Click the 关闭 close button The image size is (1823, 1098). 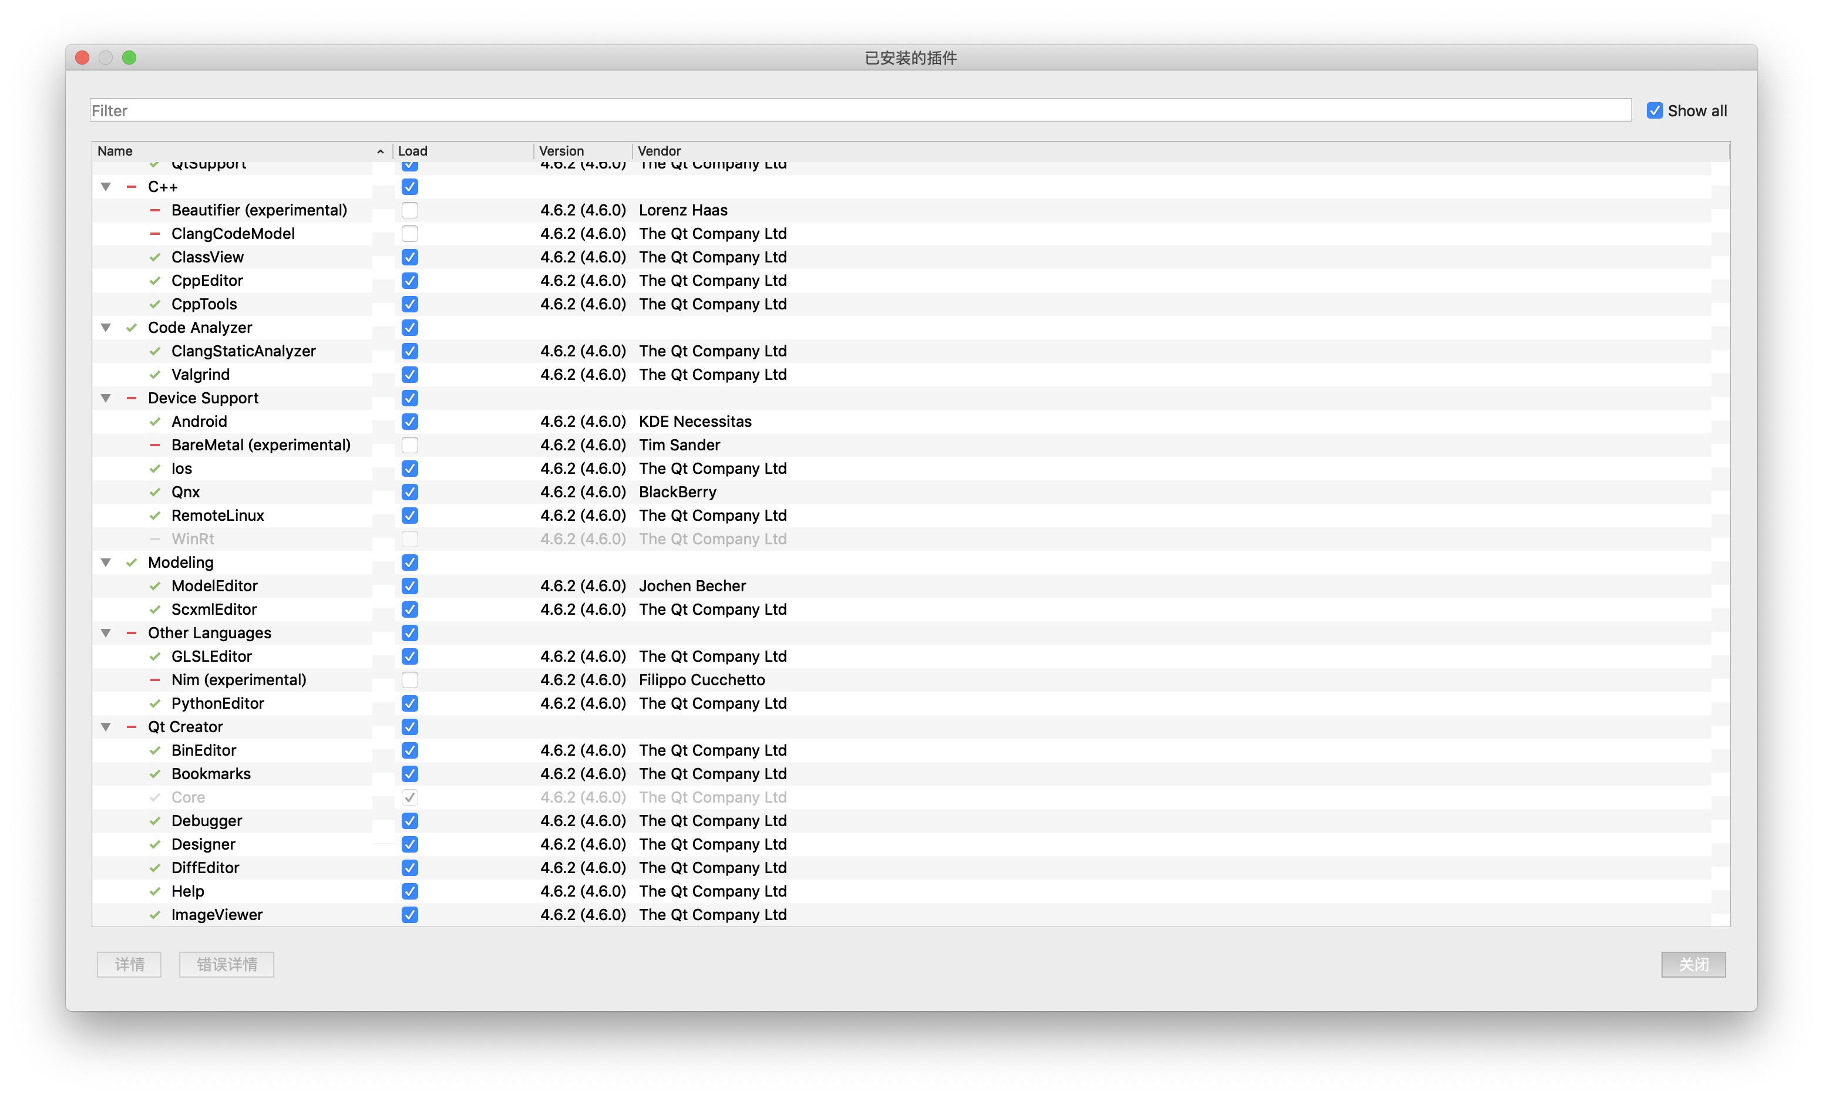coord(1694,965)
